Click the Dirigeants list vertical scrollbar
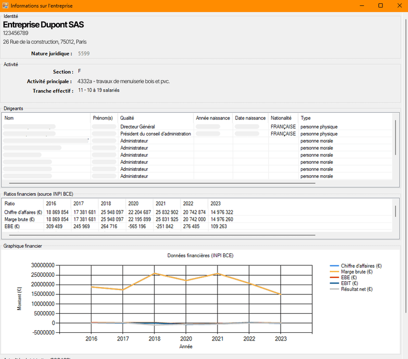408x359 pixels. (395, 136)
